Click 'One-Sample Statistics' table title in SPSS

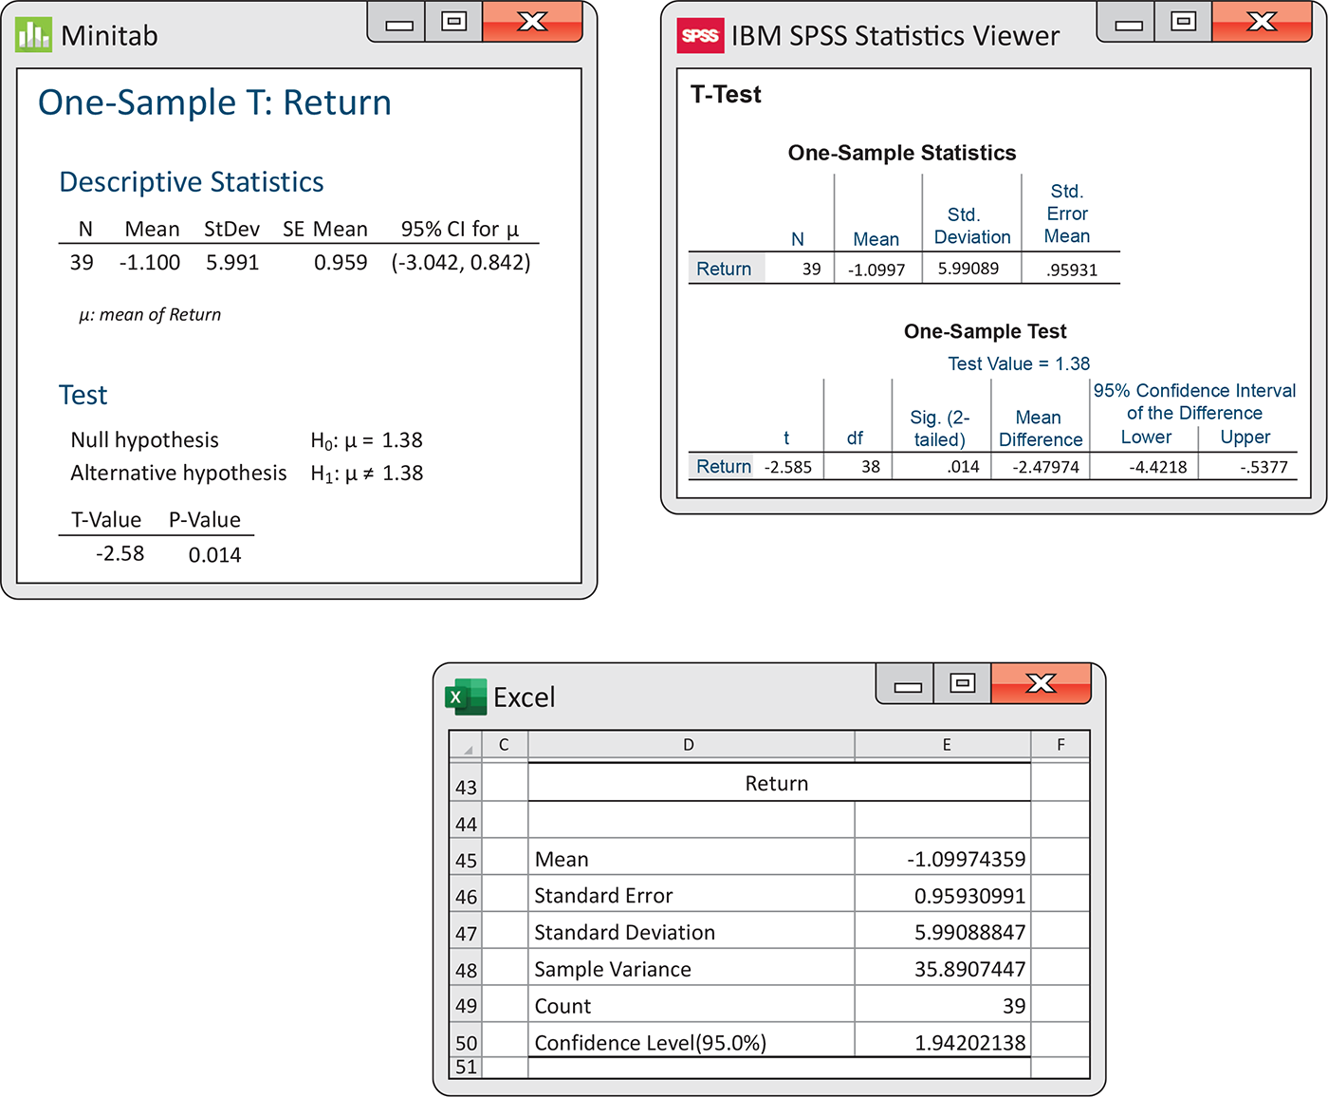[x=902, y=152]
